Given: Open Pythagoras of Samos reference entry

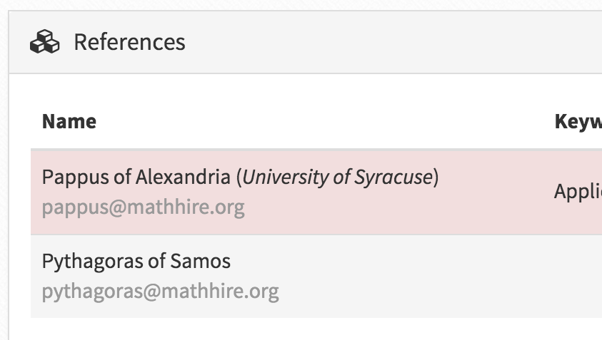Looking at the screenshot, I should tap(136, 262).
